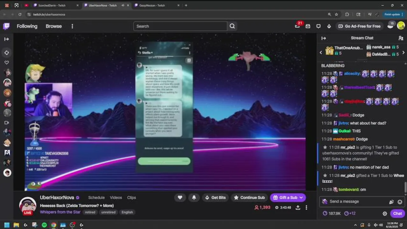Click the address bar URL twitch.tv/uberhaxornova
The width and height of the screenshot is (407, 229).
[x=49, y=14]
